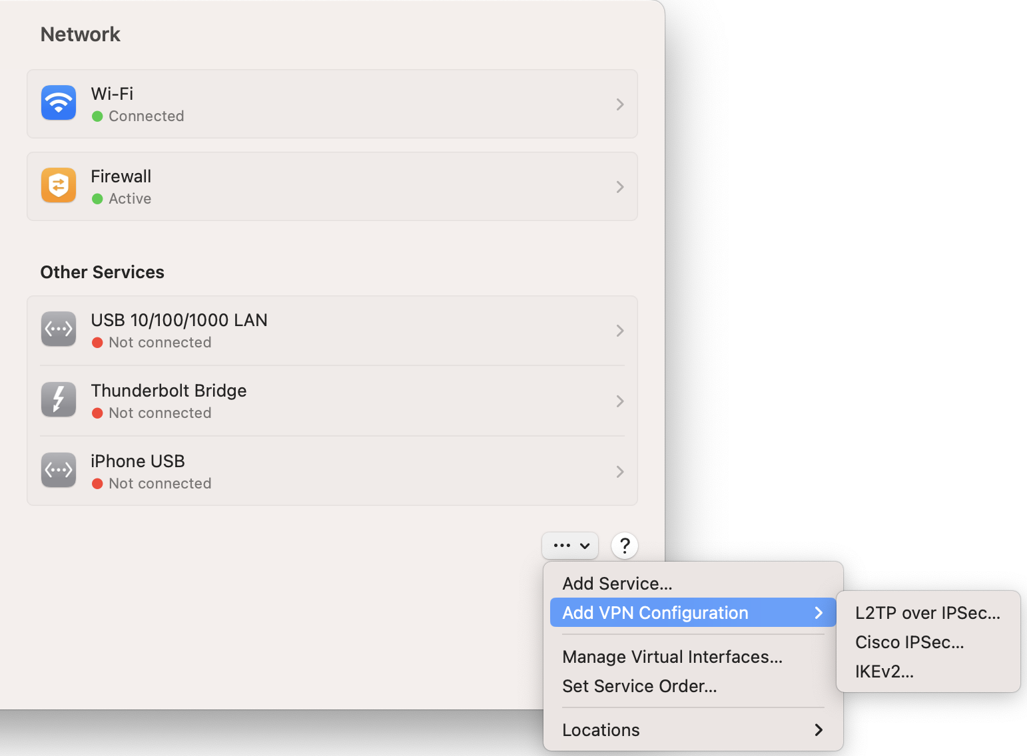The image size is (1027, 756).
Task: Click Not connected under Thunderbolt Bridge
Action: click(x=160, y=413)
